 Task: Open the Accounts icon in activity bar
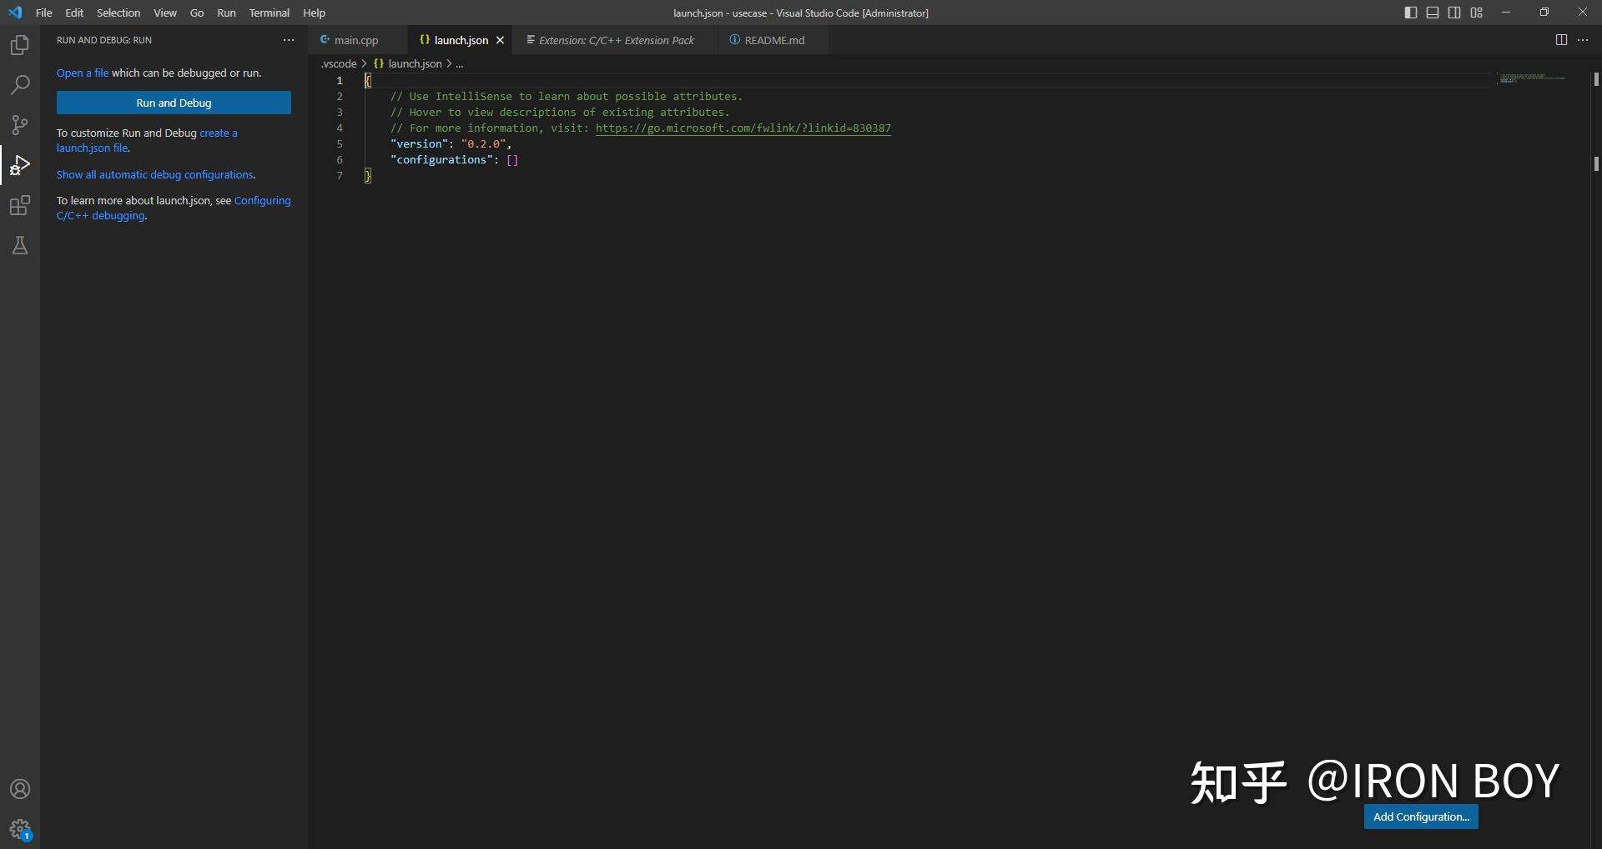point(19,788)
